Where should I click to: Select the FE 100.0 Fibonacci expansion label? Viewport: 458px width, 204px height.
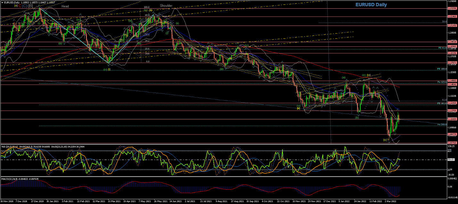[441, 69]
